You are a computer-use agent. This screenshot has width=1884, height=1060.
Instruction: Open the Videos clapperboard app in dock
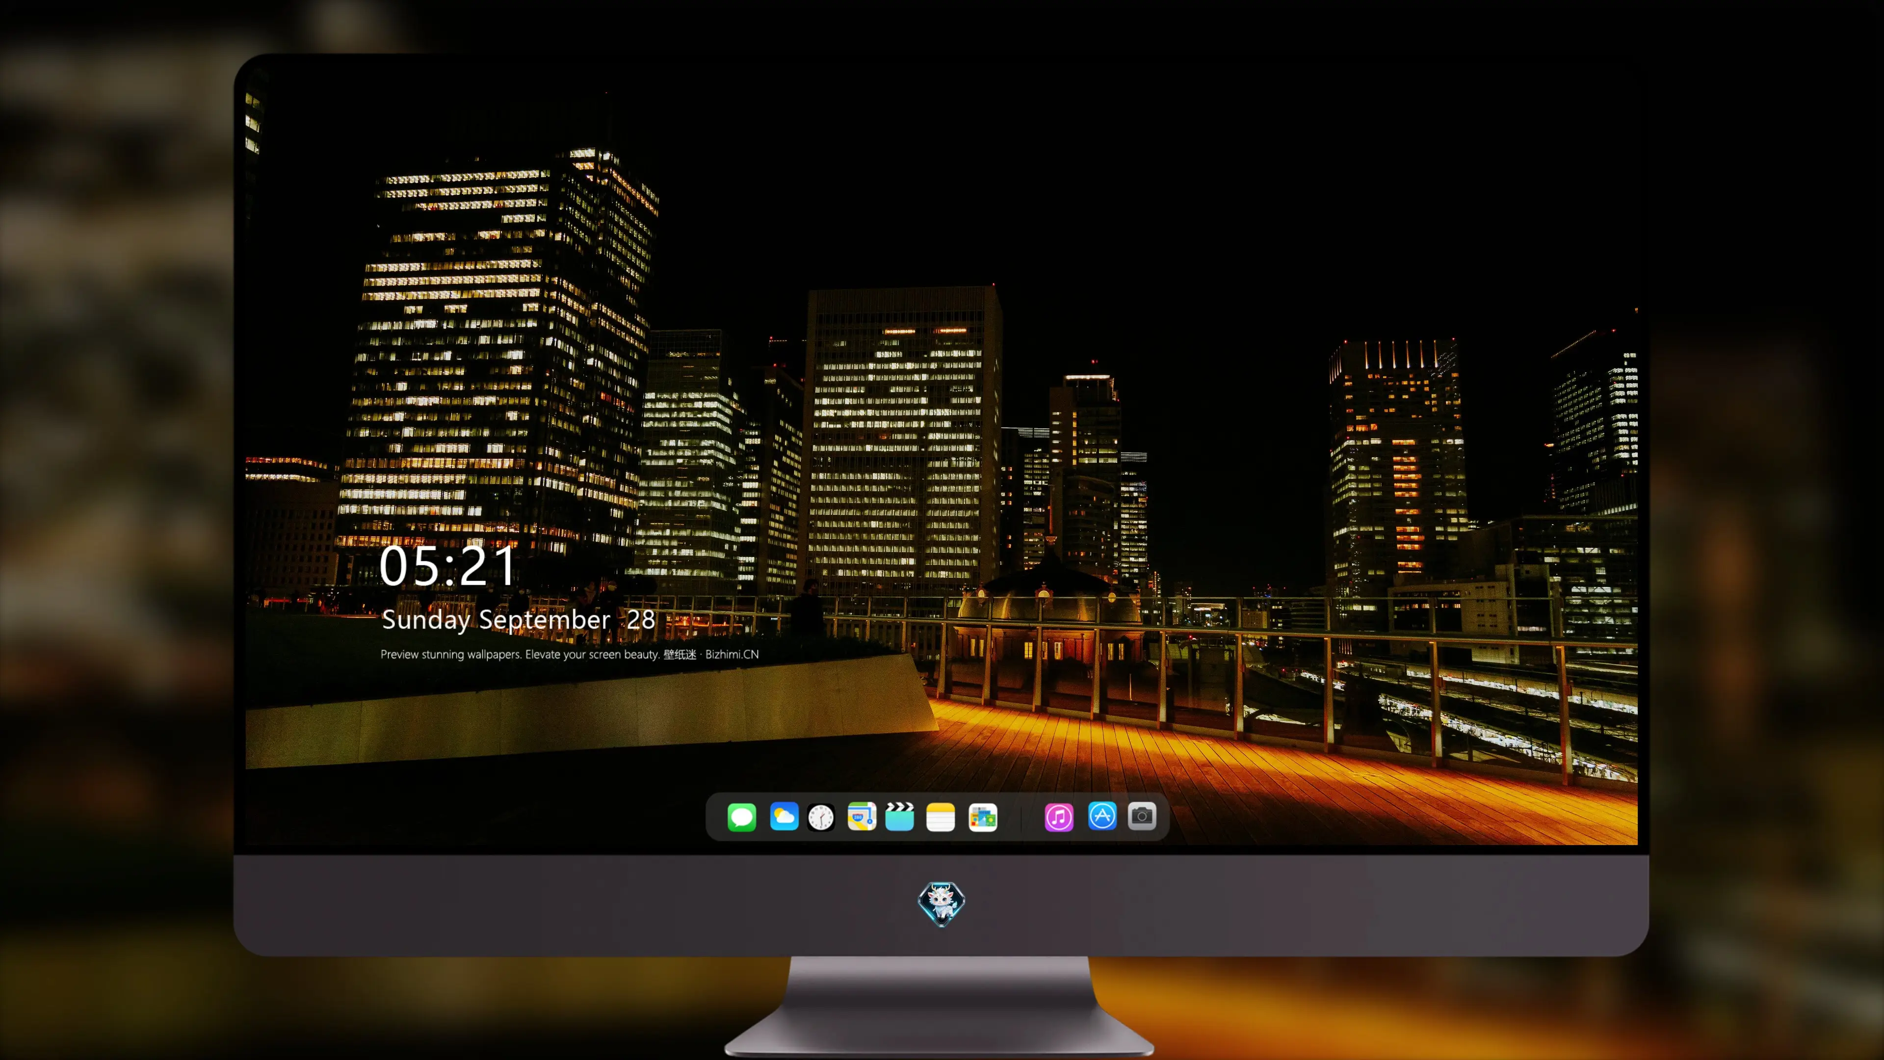[x=900, y=817]
